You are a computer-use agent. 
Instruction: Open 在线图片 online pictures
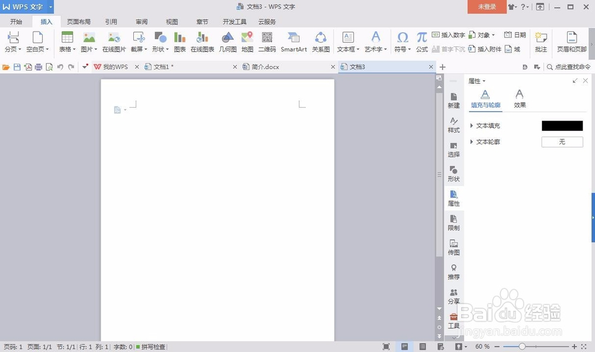[x=114, y=38]
